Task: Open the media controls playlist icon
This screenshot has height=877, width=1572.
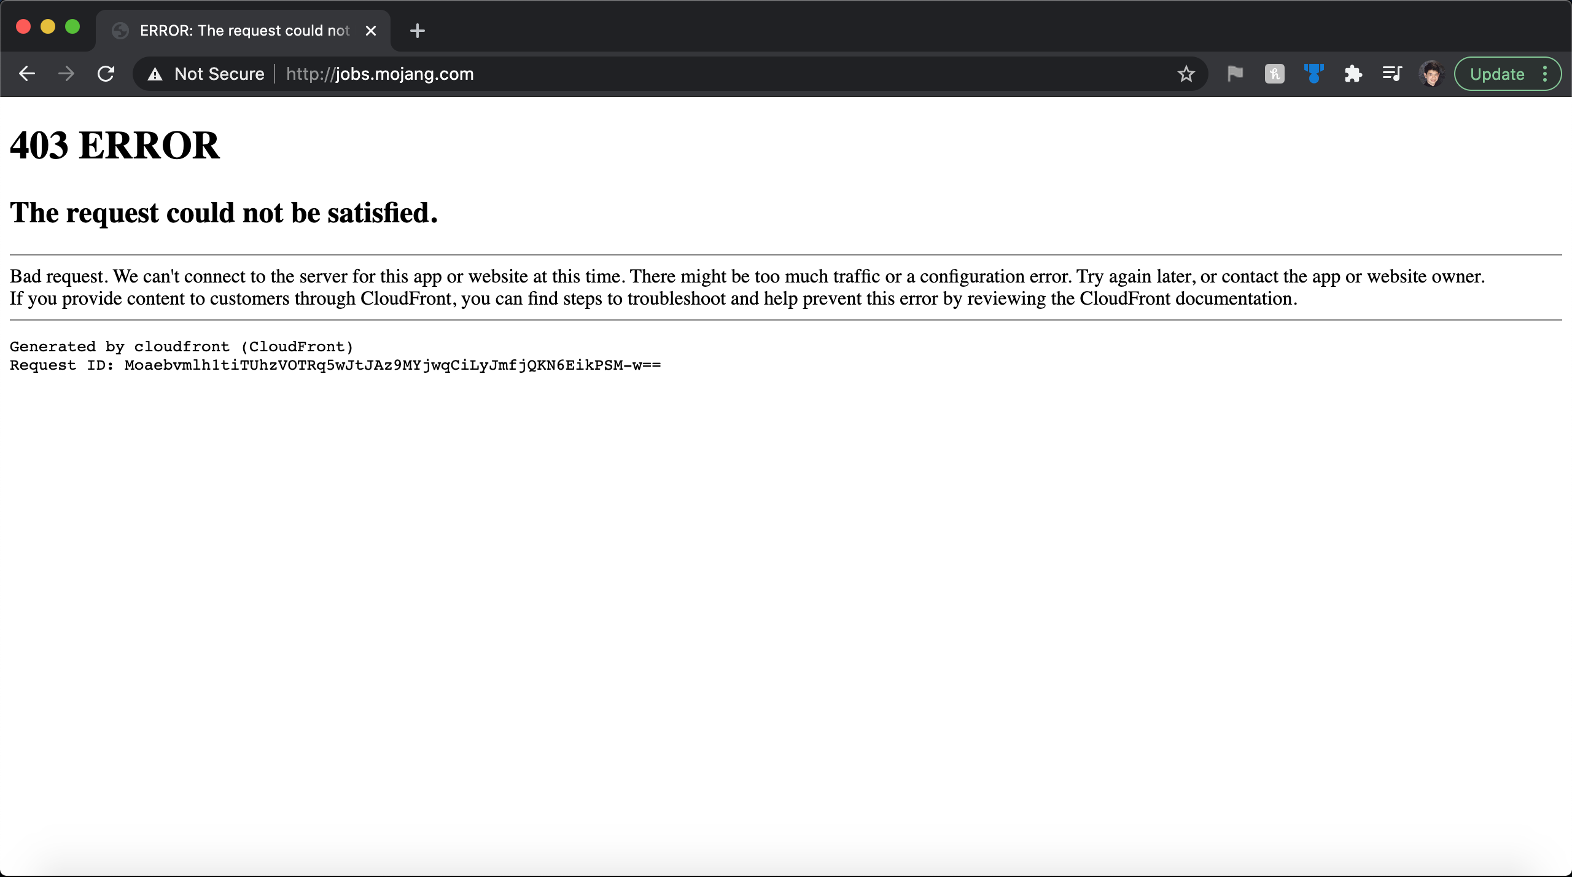Action: click(1392, 74)
